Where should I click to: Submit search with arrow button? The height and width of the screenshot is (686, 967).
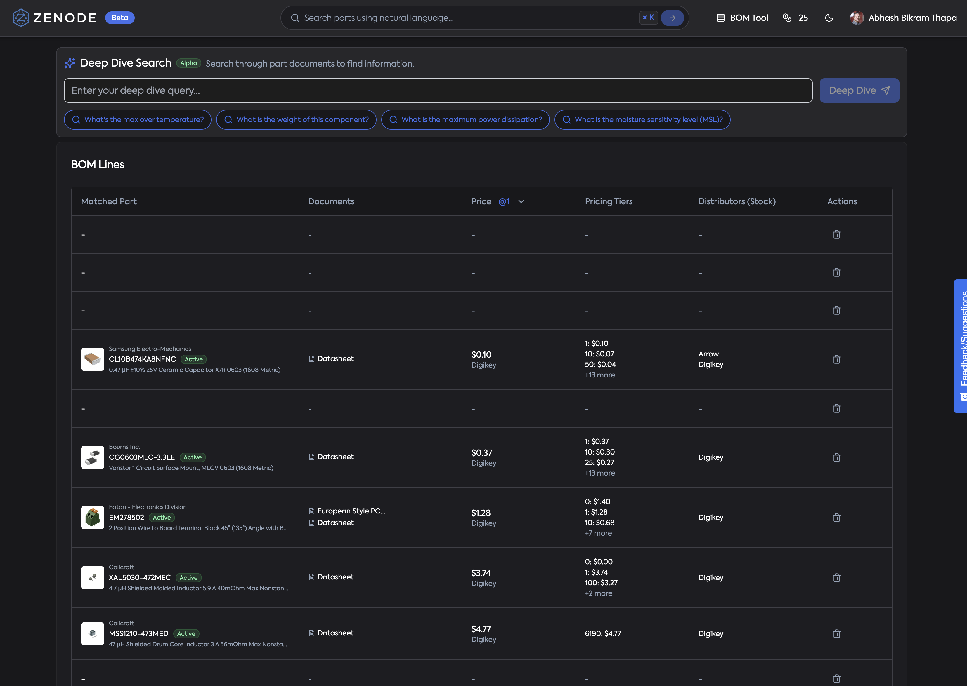[672, 18]
